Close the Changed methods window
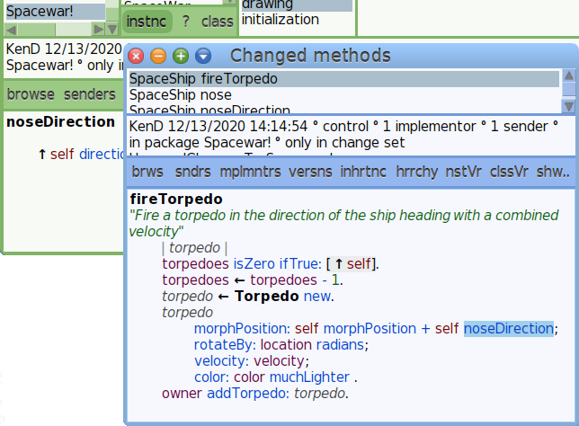Viewport: 579px width, 426px height. click(x=137, y=56)
